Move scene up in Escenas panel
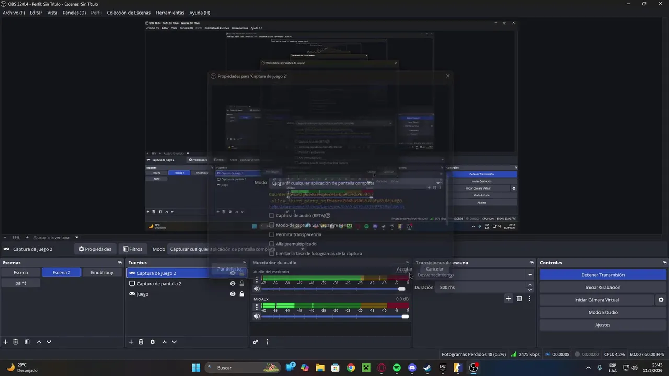This screenshot has width=669, height=376. [x=39, y=342]
